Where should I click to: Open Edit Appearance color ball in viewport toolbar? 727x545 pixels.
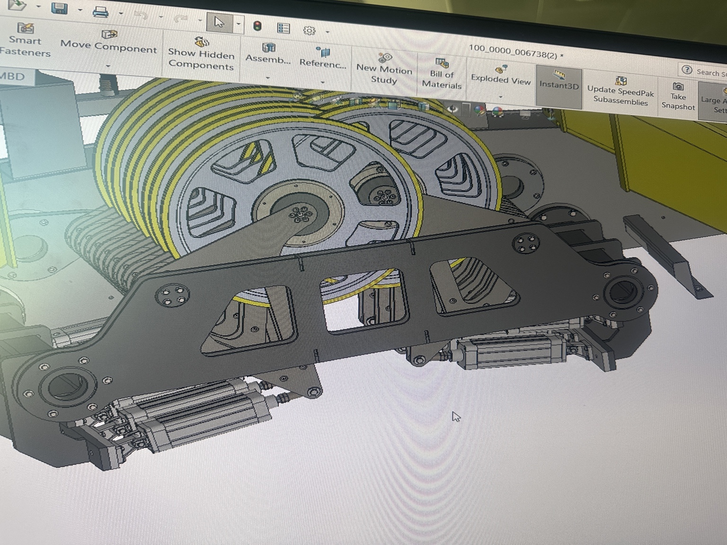point(479,111)
